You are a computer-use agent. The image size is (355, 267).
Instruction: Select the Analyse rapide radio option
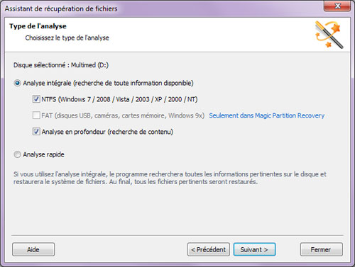pyautogui.click(x=17, y=154)
